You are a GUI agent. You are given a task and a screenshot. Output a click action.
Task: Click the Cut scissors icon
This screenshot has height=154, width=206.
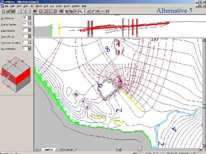point(19,11)
